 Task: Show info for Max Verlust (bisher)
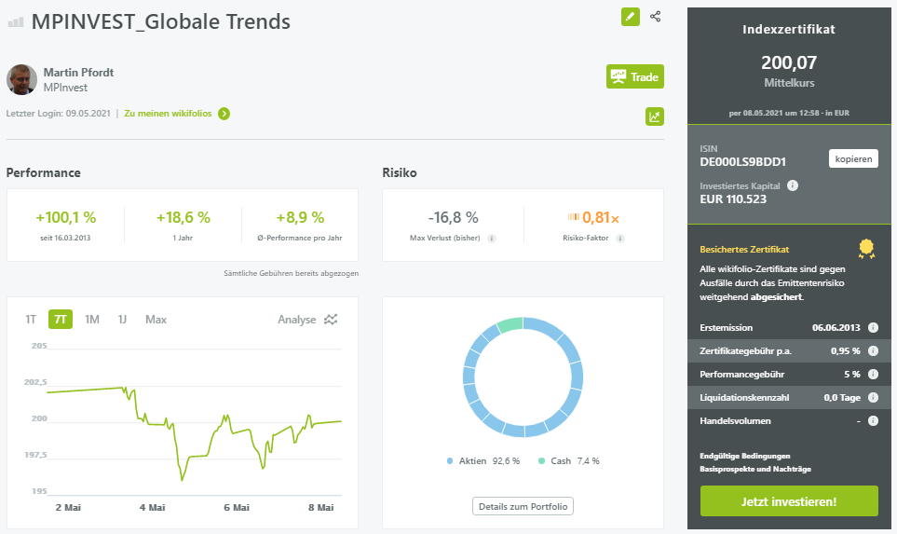tap(492, 238)
